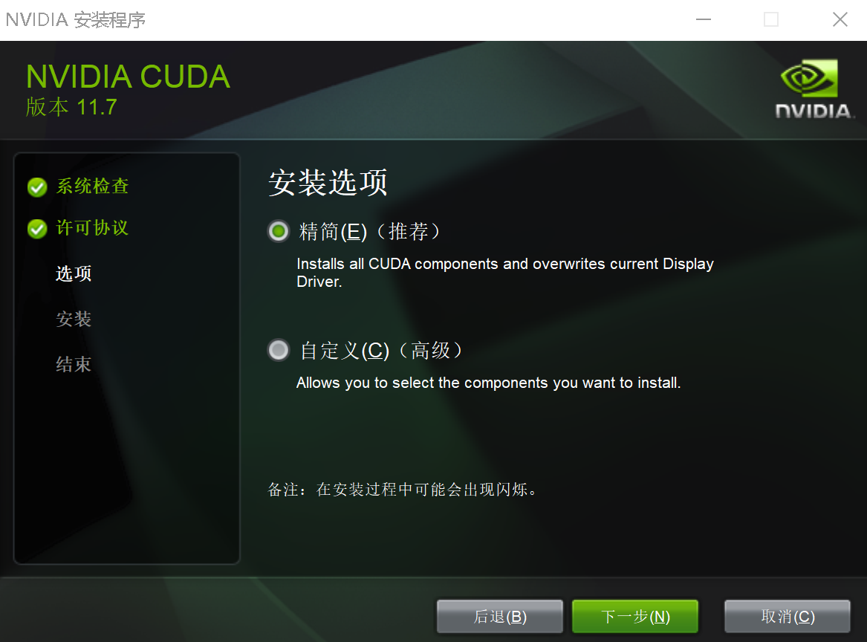Close the NVIDIA 安装程序 window
This screenshot has width=867, height=642.
(x=840, y=20)
